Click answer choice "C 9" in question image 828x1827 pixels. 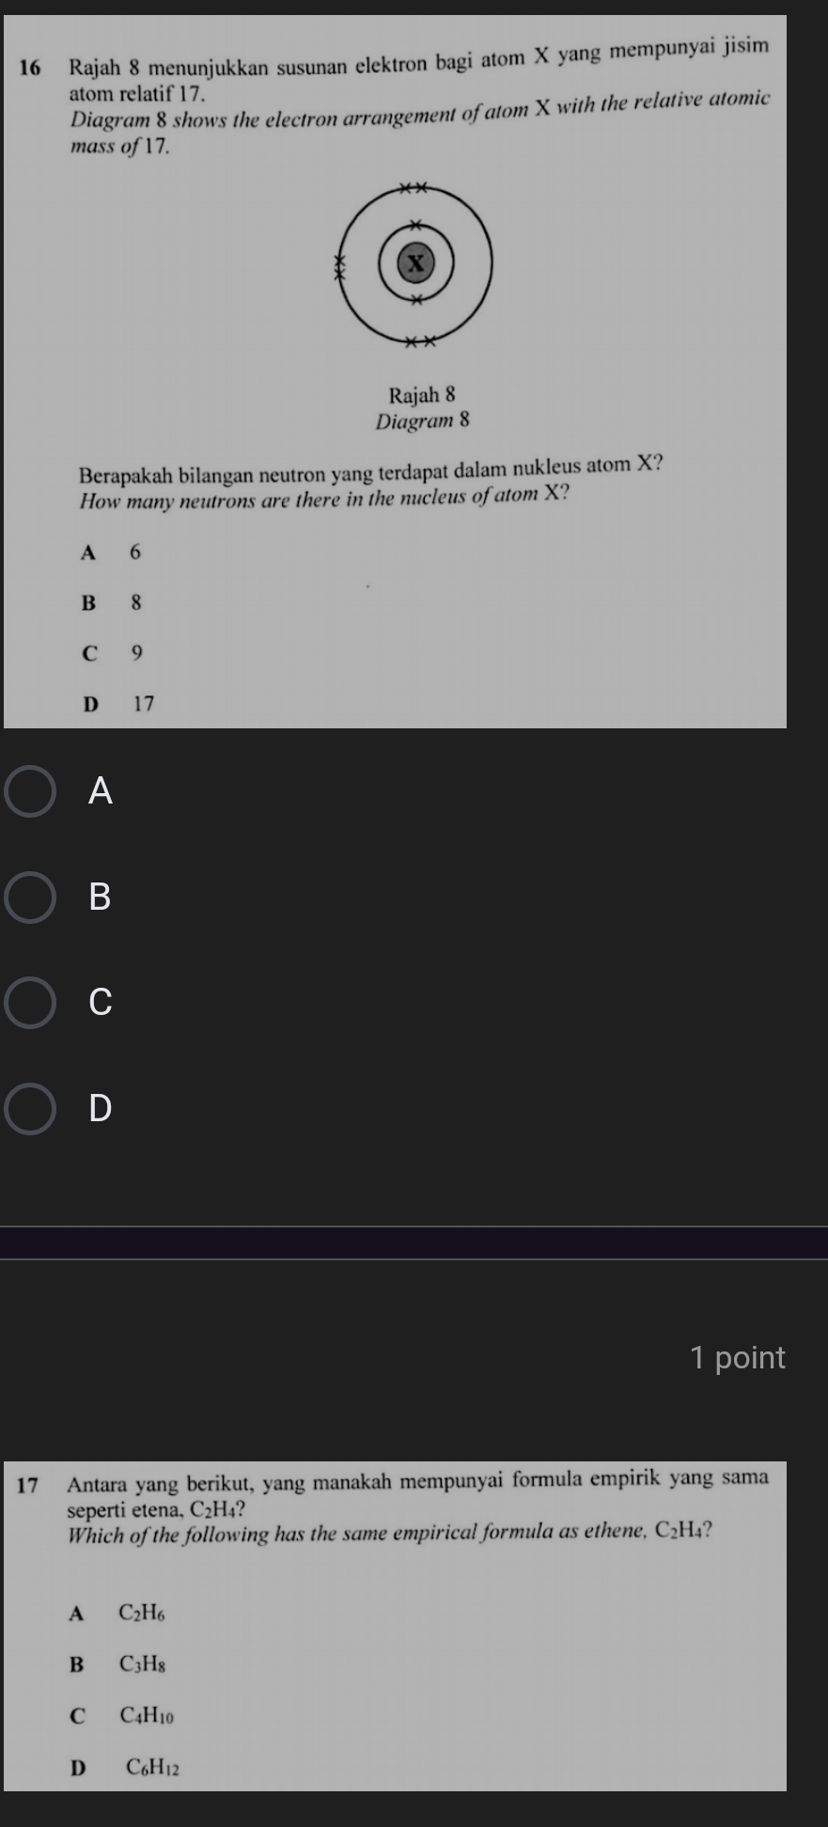point(113,653)
